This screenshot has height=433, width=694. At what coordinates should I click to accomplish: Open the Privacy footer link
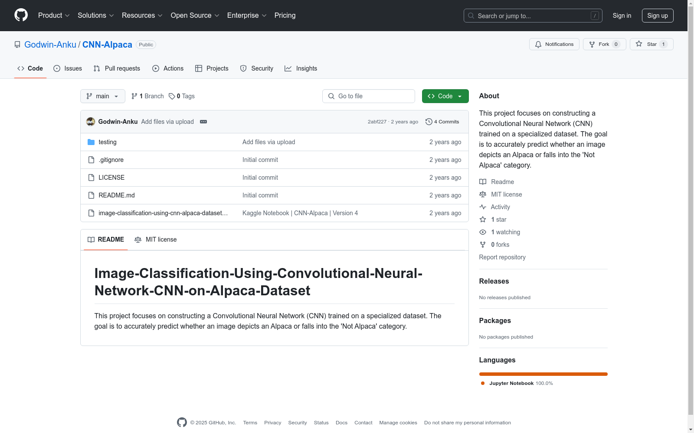(273, 423)
